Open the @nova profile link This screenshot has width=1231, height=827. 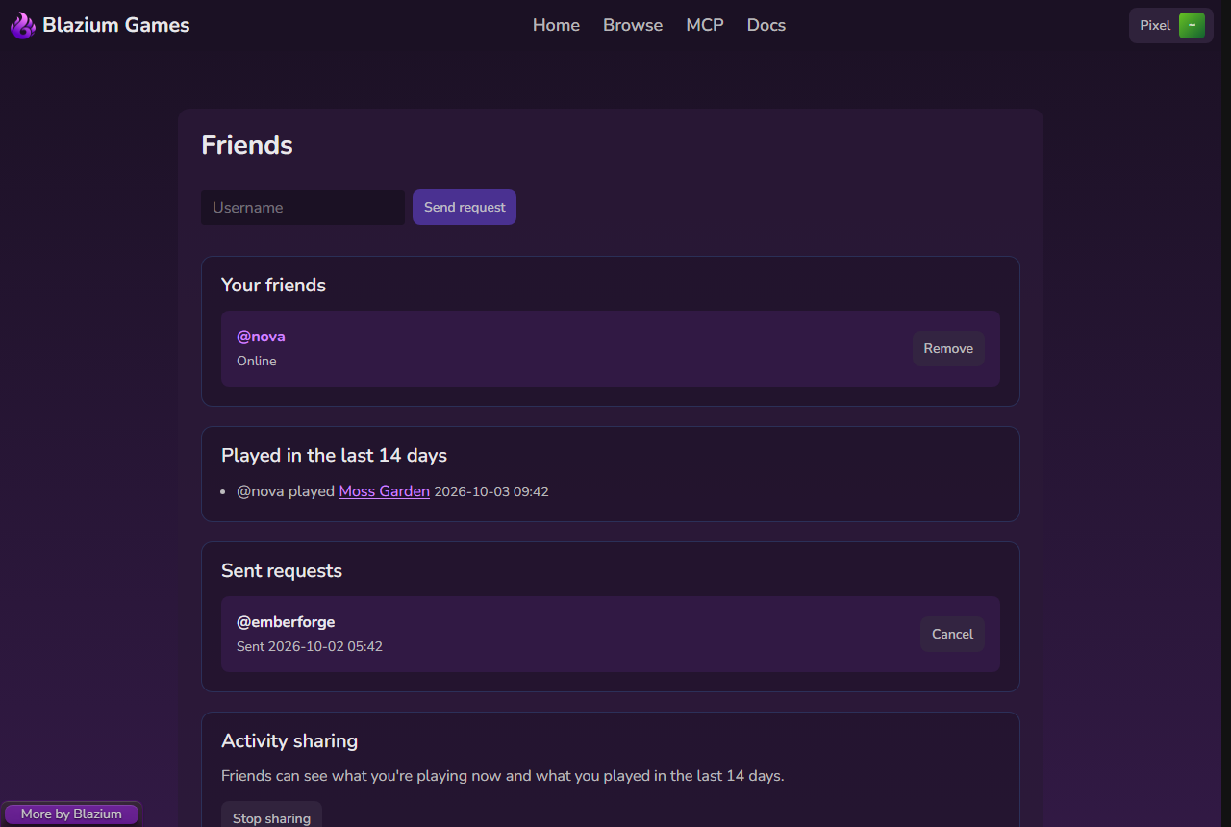coord(261,337)
